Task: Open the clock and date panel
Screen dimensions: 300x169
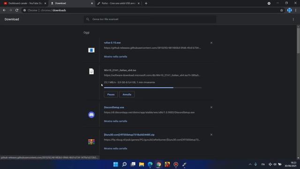Action: 291,164
